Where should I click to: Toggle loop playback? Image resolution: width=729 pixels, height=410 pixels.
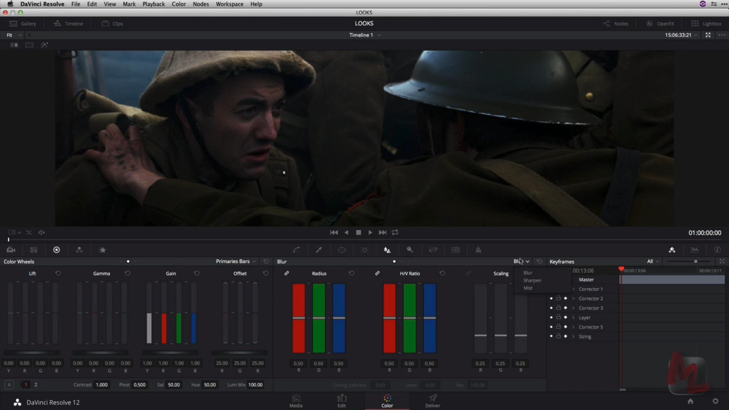tap(395, 232)
